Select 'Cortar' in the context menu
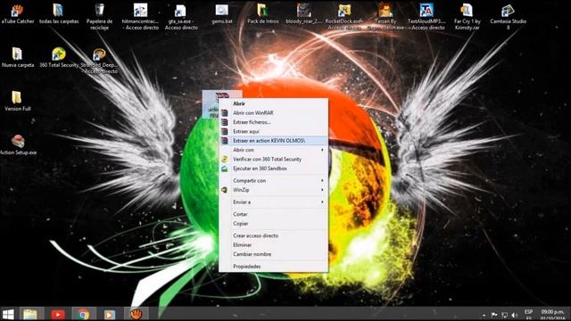 [273, 214]
